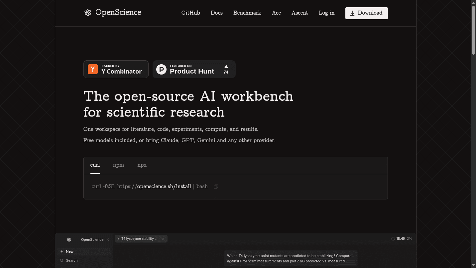
Task: Click the Product Hunt P logo icon
Action: pos(161,69)
